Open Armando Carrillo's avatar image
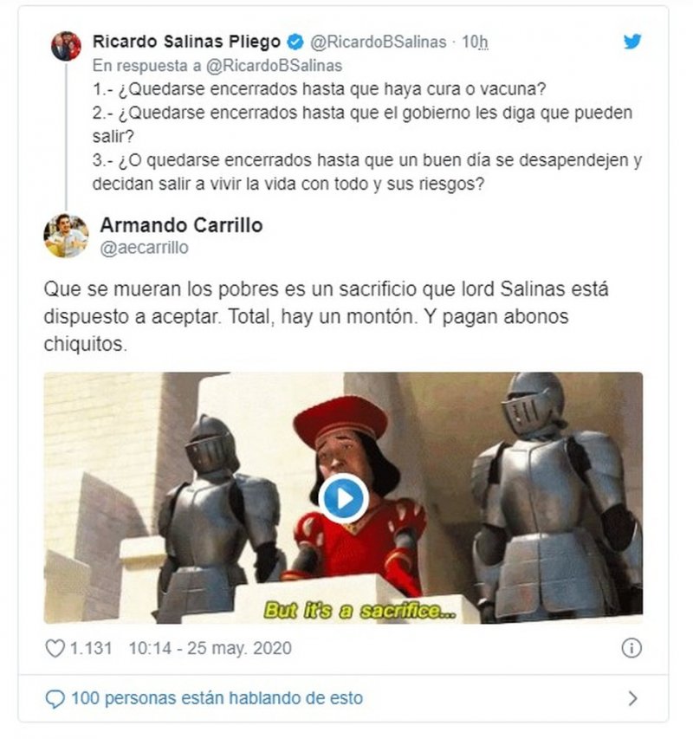Image resolution: width=693 pixels, height=739 pixels. [66, 236]
